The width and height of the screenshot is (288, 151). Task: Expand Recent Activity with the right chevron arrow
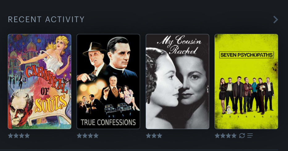276,19
